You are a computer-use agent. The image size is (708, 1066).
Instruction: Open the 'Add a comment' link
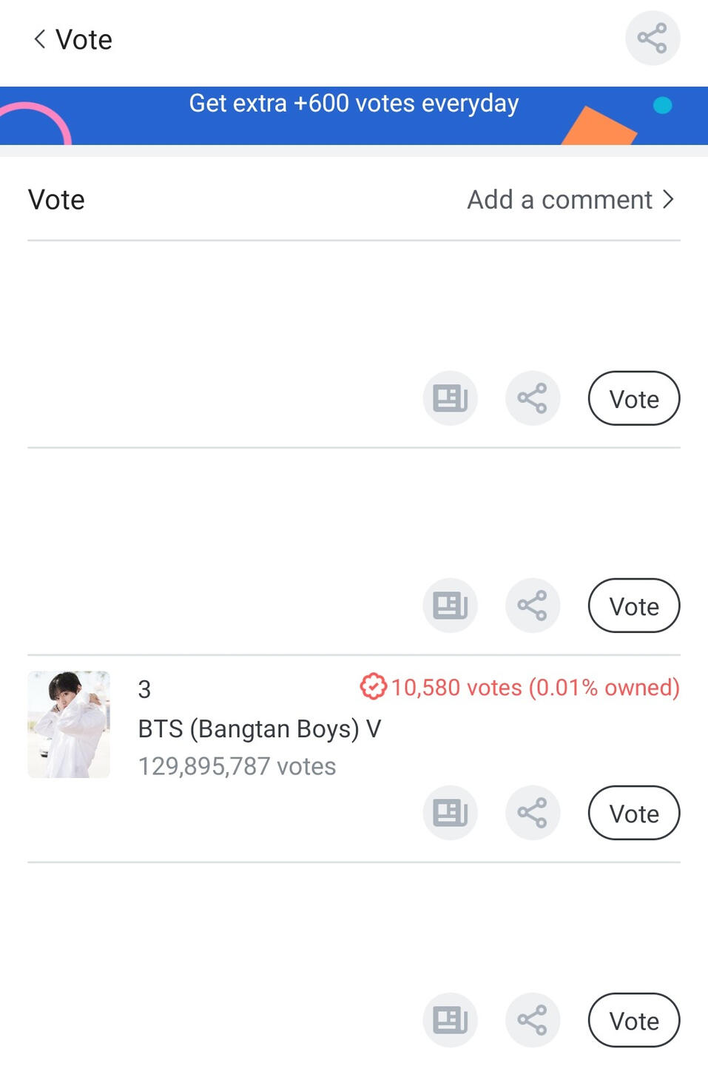(570, 200)
